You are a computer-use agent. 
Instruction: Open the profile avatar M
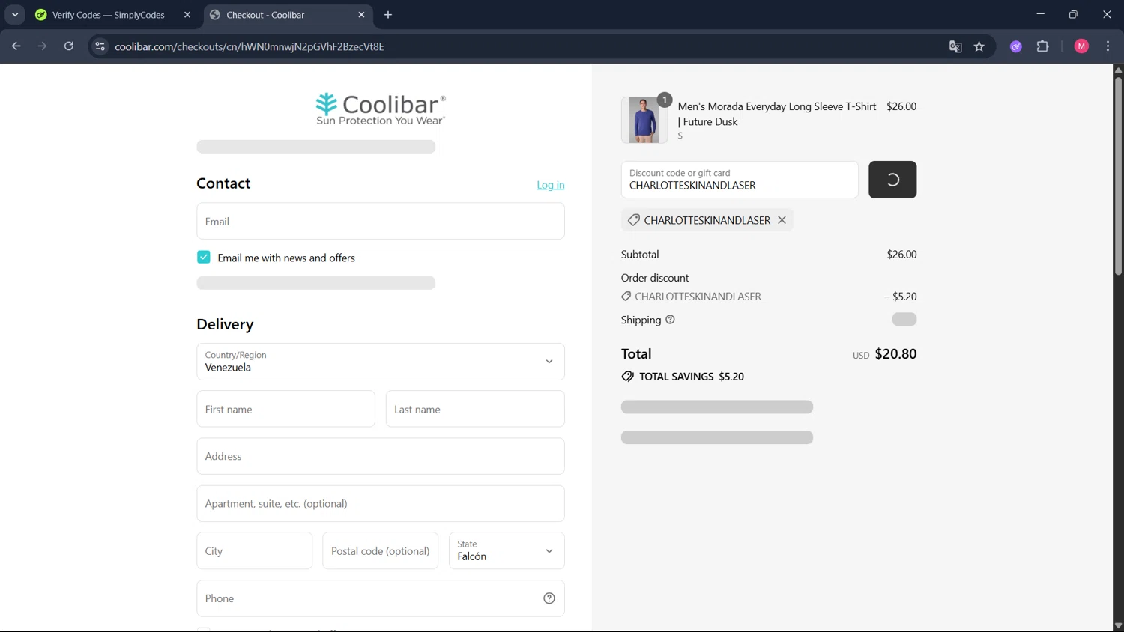pos(1081,46)
